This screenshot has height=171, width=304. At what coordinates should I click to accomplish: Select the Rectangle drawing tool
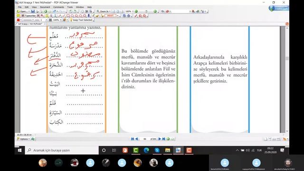point(68,16)
